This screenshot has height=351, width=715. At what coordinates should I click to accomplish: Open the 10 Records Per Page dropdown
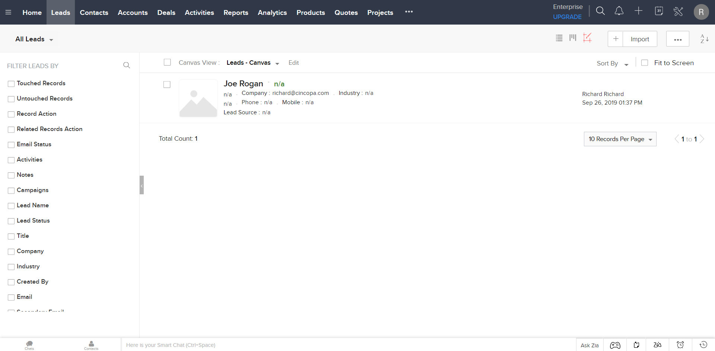click(x=620, y=139)
